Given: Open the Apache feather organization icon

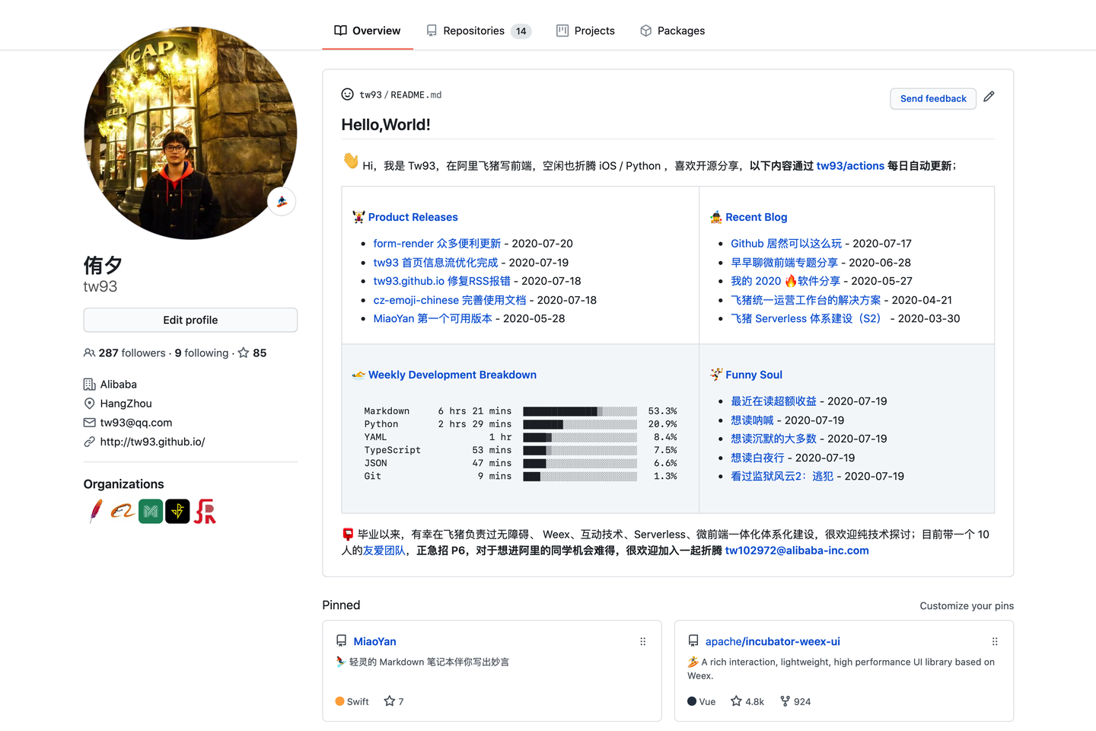Looking at the screenshot, I should point(94,511).
